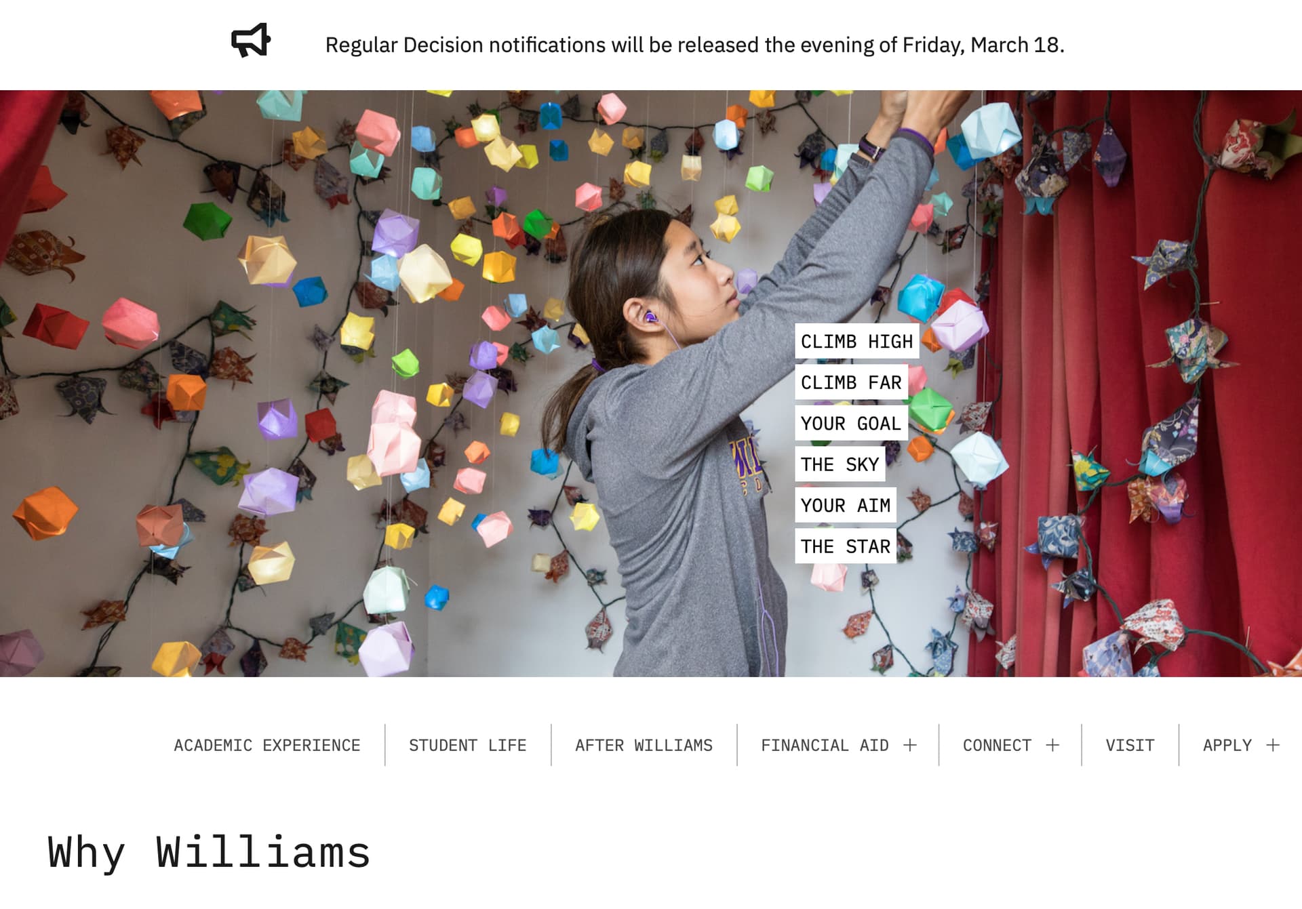The height and width of the screenshot is (909, 1302).
Task: Click the Regular Decision notification text
Action: (695, 45)
